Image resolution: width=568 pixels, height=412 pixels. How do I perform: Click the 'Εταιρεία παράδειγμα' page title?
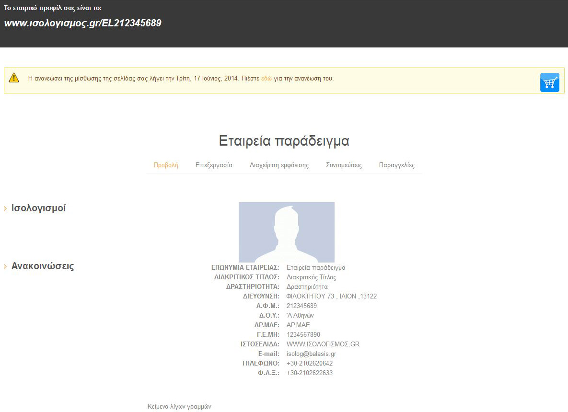pos(284,141)
